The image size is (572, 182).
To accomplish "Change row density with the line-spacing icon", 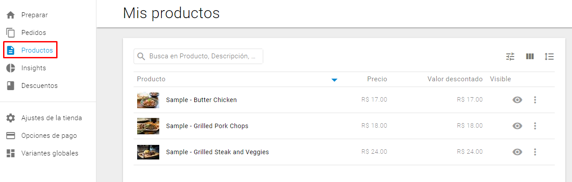I will (x=549, y=57).
